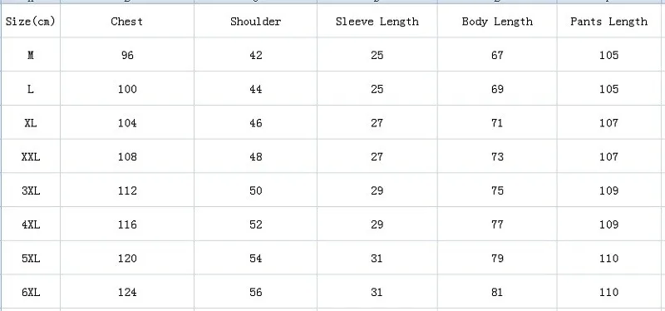This screenshot has width=665, height=311.
Task: Click chest value 112 cell
Action: [x=127, y=190]
